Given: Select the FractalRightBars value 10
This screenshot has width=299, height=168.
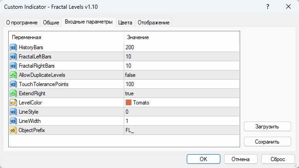Looking at the screenshot, I should click(x=128, y=66).
